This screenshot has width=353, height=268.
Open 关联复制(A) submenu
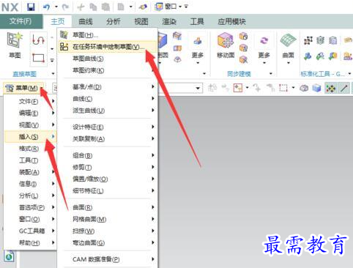(x=108, y=138)
